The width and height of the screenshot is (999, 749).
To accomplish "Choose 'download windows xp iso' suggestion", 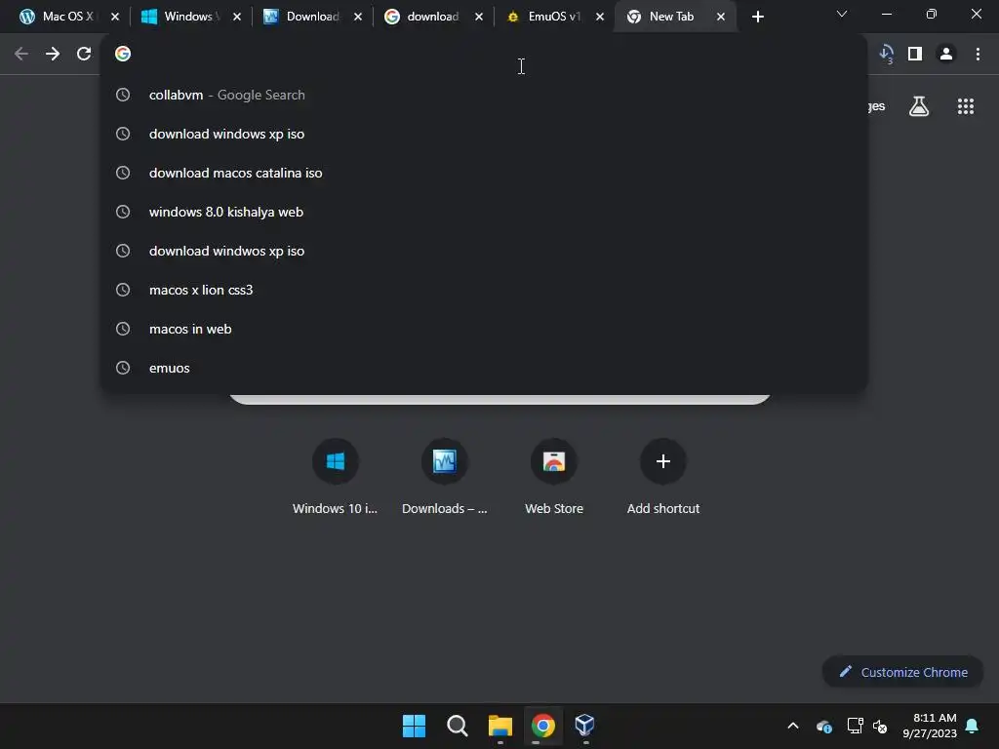I will pos(484,134).
